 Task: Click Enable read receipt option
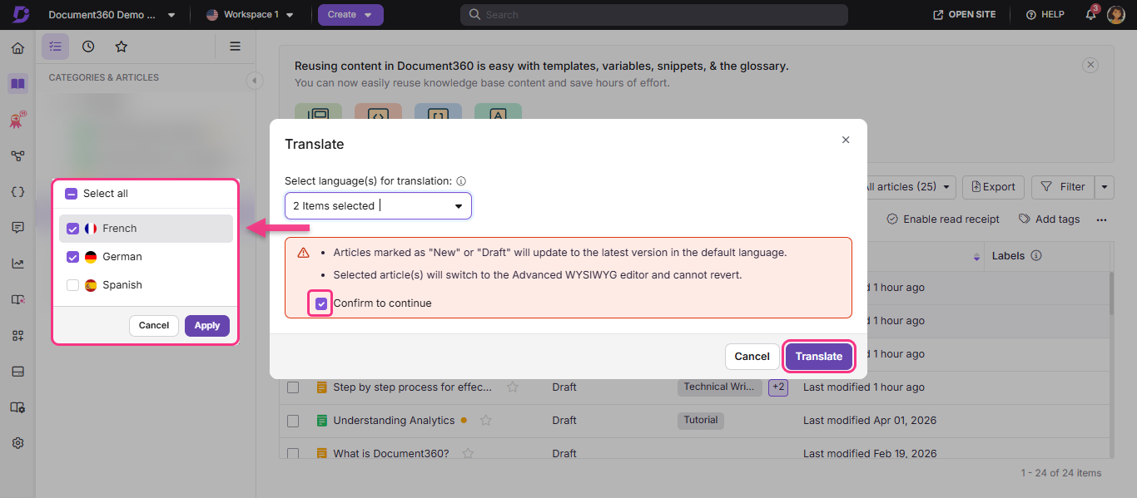coord(941,219)
